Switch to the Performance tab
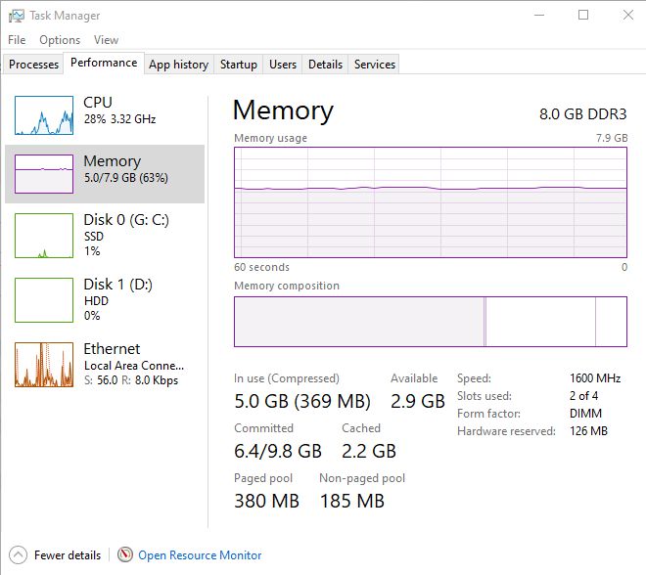646x575 pixels. click(104, 63)
